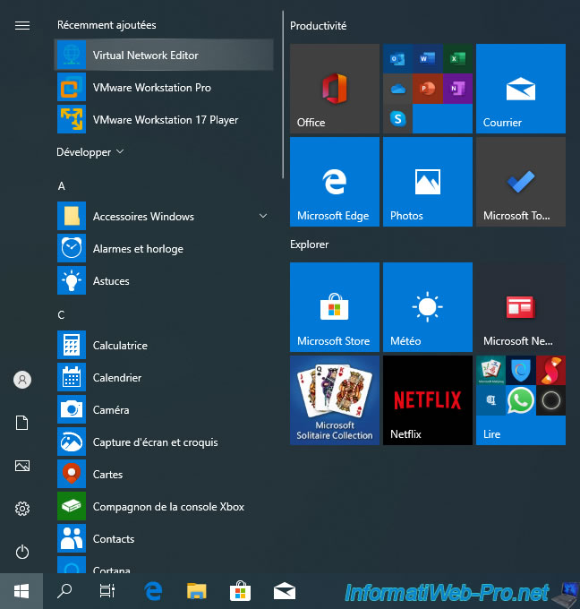This screenshot has width=580, height=609.
Task: Open the Courrier mail tile
Action: click(521, 89)
